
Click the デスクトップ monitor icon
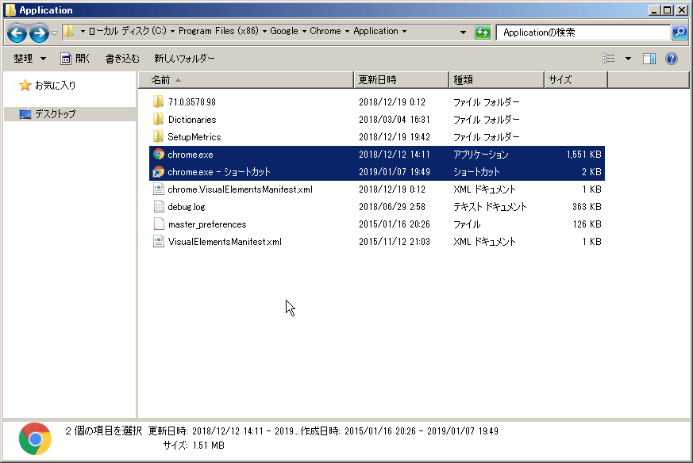25,114
